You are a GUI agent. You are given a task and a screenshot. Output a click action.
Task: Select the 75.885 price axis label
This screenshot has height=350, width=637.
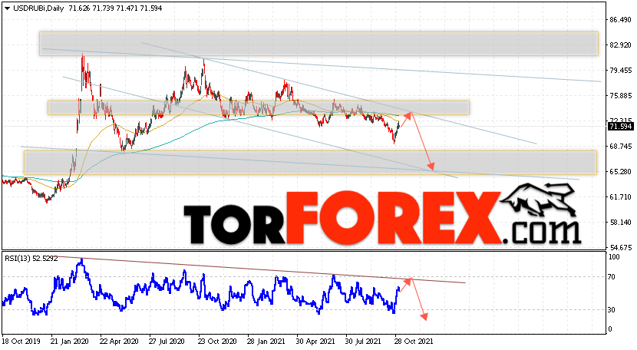pyautogui.click(x=620, y=95)
